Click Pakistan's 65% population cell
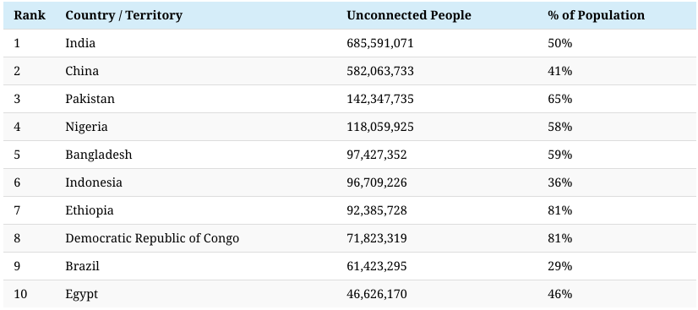The height and width of the screenshot is (310, 698). (x=560, y=99)
